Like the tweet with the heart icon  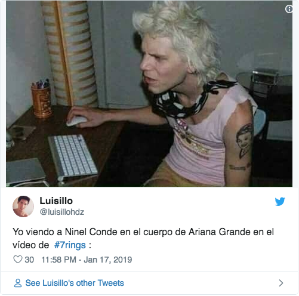tap(18, 260)
